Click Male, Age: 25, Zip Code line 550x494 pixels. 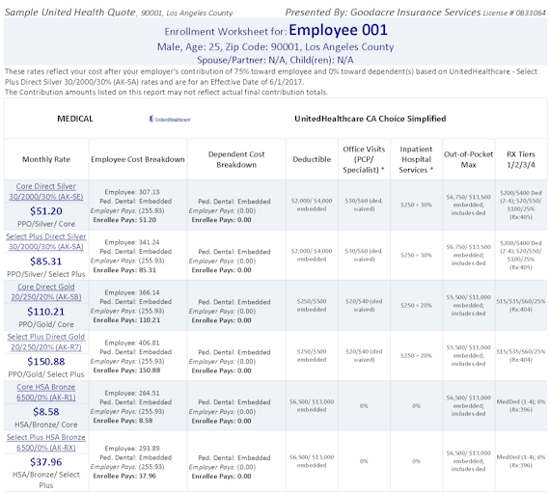[x=275, y=47]
